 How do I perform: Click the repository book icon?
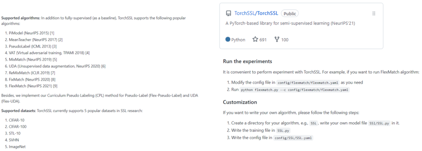229,13
